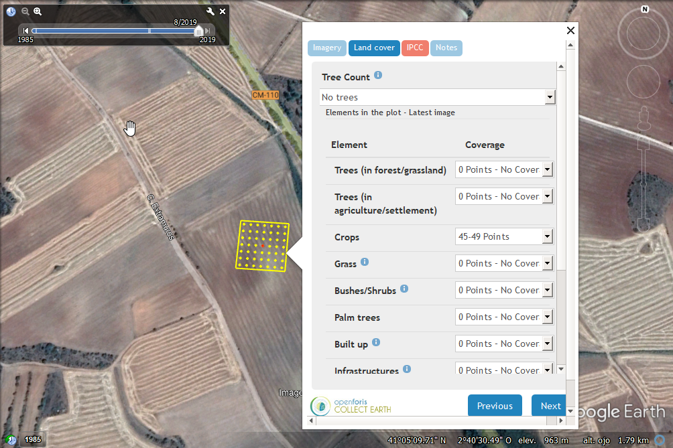This screenshot has width=673, height=448.
Task: Click the look-around compass ring
Action: (x=644, y=33)
